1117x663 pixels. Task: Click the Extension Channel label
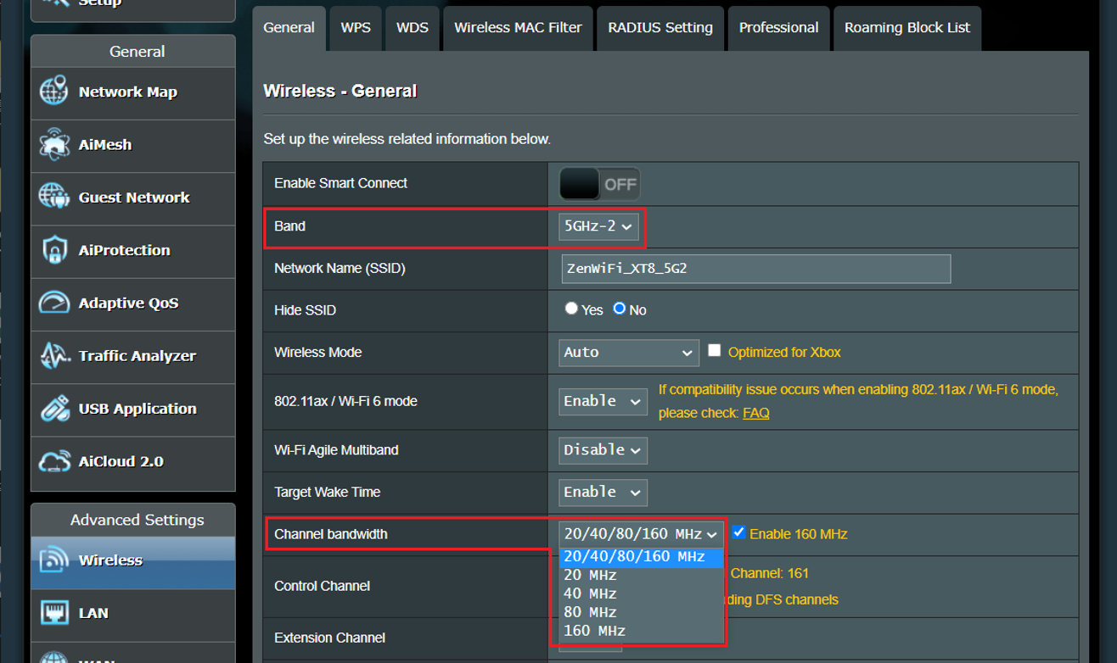(329, 638)
